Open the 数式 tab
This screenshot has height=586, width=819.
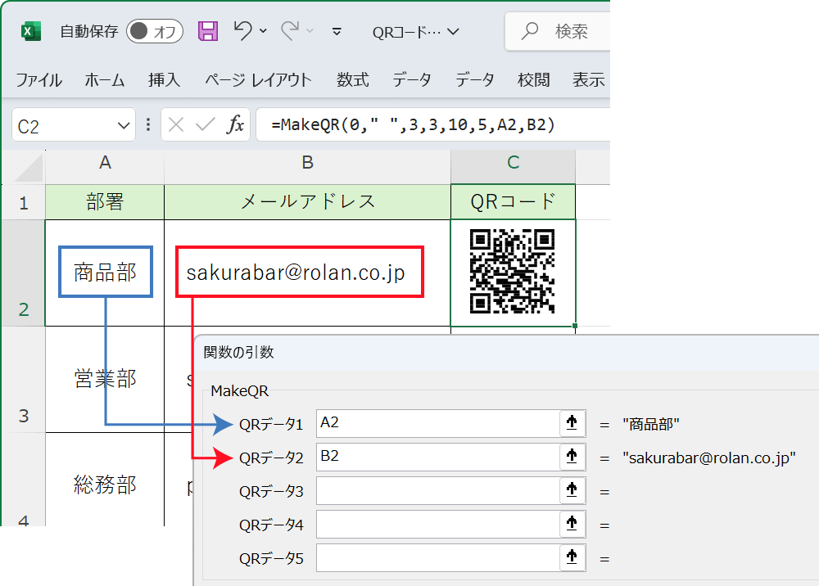point(352,80)
